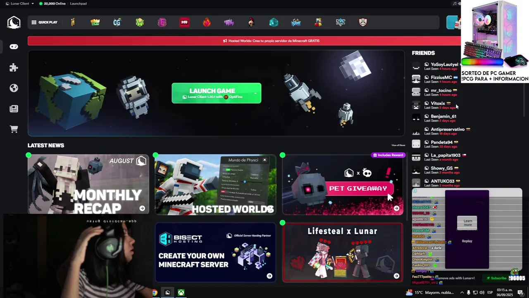
Task: Click the arrow on Monthly Recap card
Action: tap(142, 208)
